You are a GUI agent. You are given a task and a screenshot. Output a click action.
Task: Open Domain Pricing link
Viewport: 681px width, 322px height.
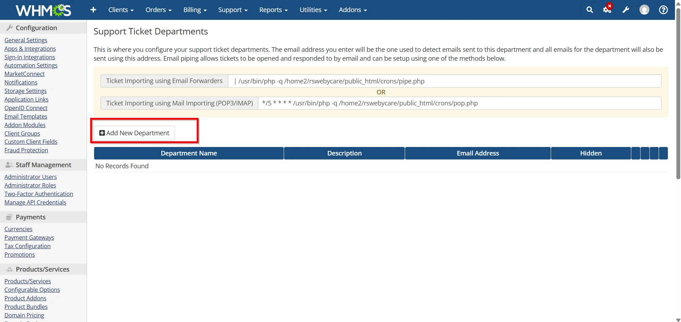(24, 315)
